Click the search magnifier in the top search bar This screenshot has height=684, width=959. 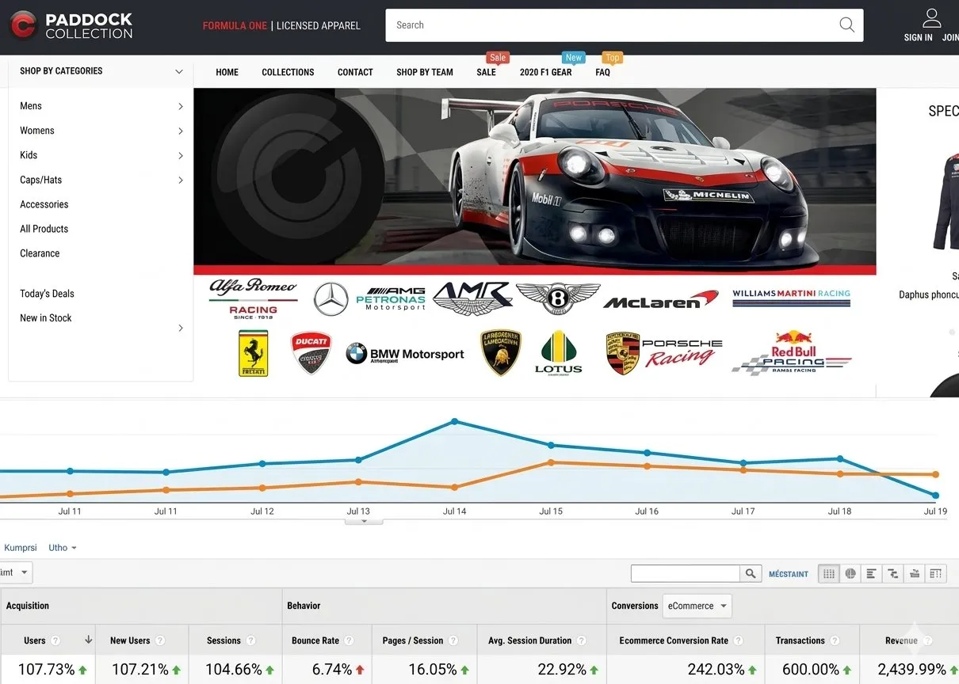pos(846,25)
